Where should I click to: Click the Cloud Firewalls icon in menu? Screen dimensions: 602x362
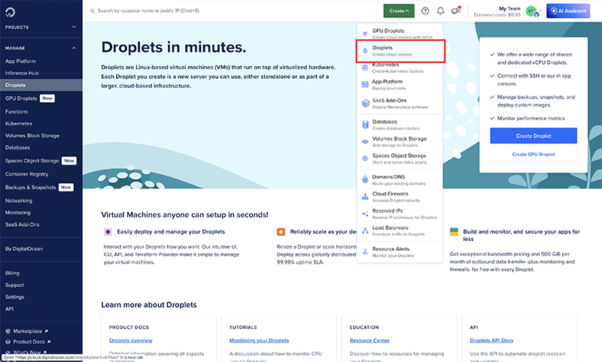click(366, 198)
